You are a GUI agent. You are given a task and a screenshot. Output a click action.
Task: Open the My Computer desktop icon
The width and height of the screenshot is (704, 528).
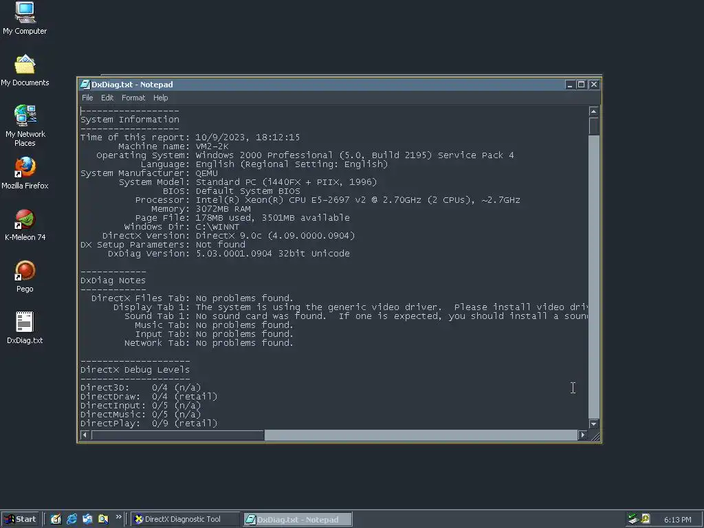(x=25, y=18)
